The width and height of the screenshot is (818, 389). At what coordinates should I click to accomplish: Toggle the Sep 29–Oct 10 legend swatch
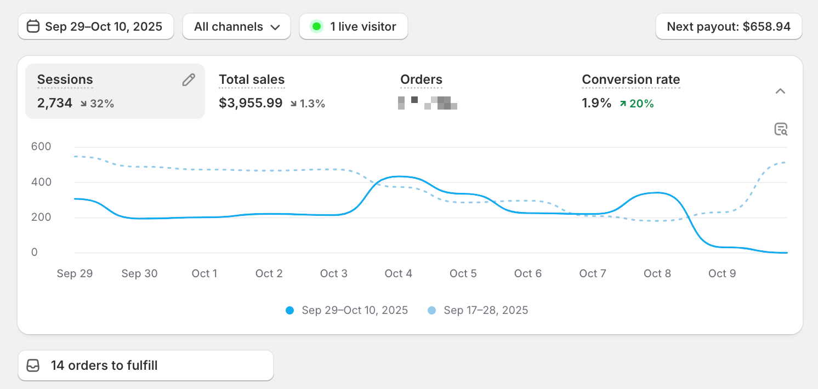290,311
